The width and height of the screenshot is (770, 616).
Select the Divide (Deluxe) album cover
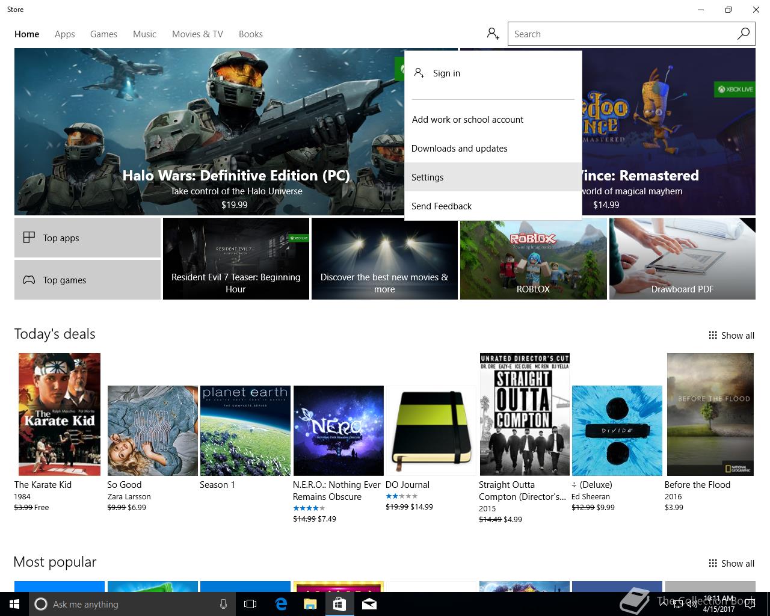click(617, 431)
